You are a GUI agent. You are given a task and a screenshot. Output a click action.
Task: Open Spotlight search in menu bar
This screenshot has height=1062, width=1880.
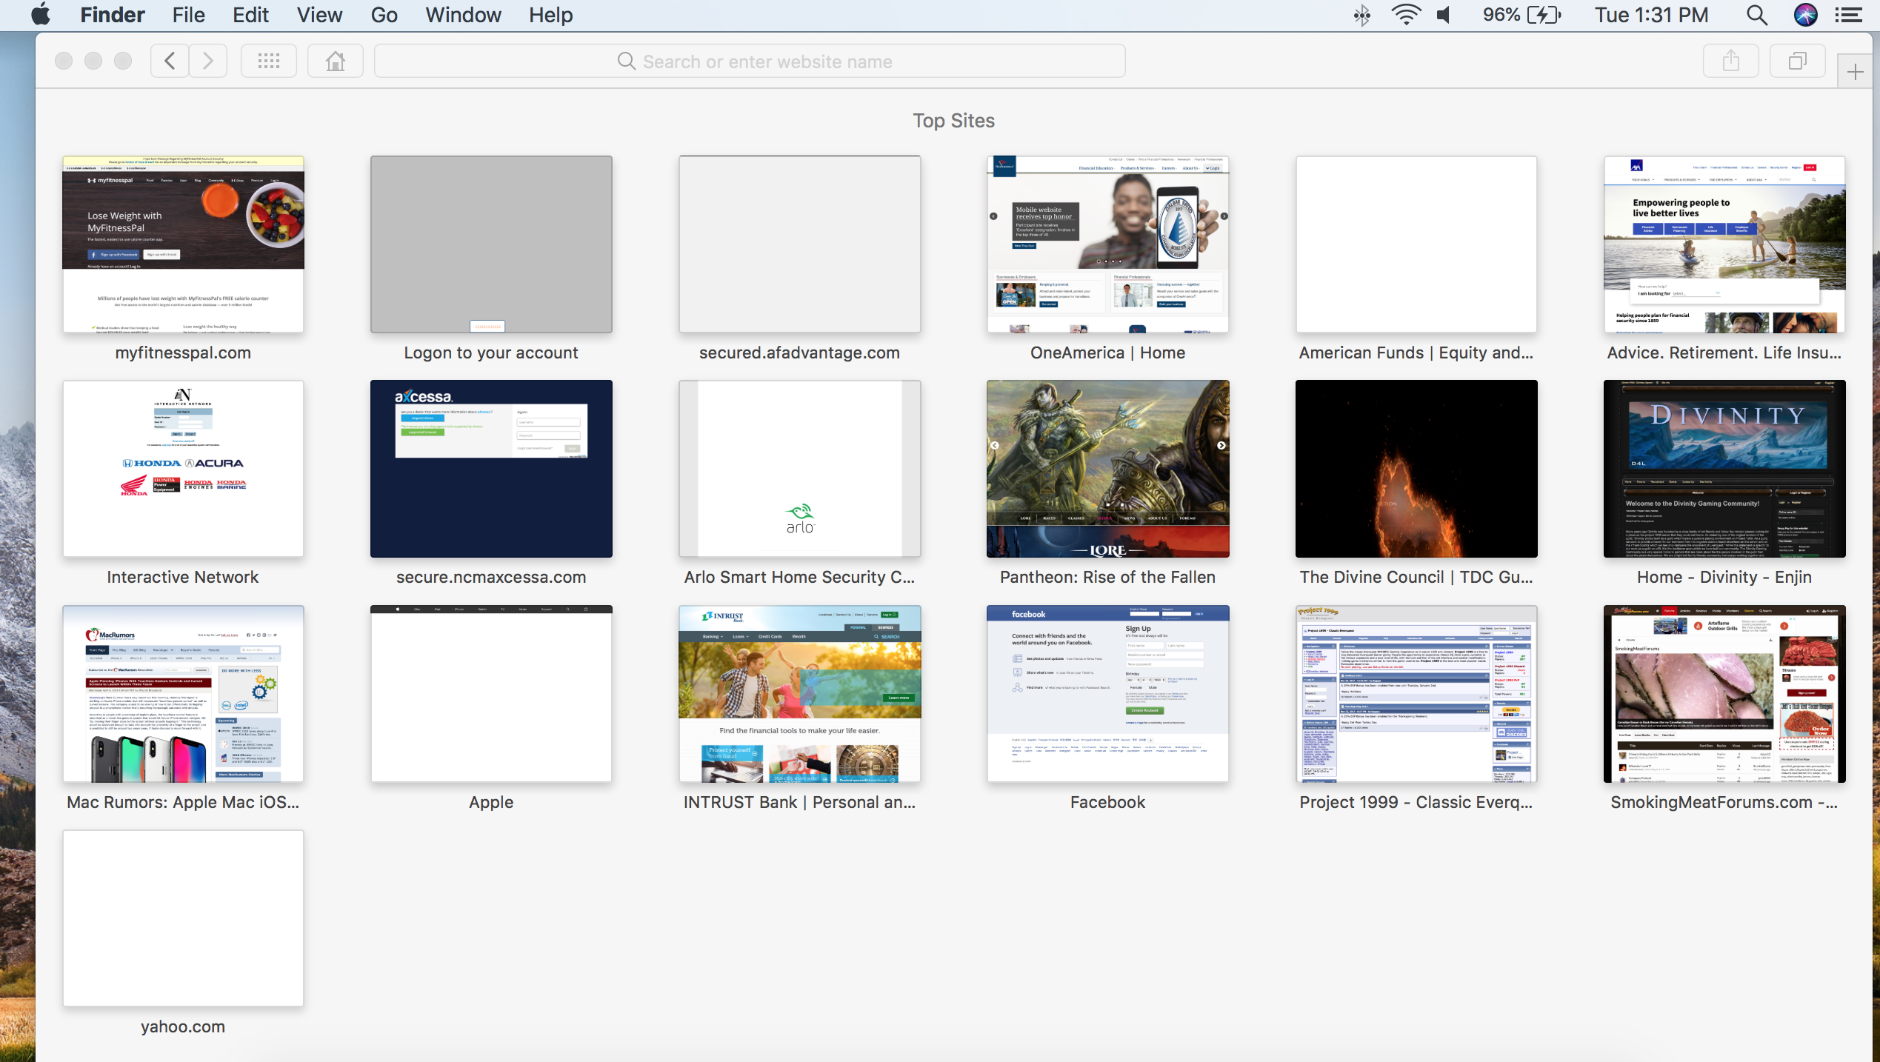coord(1757,15)
